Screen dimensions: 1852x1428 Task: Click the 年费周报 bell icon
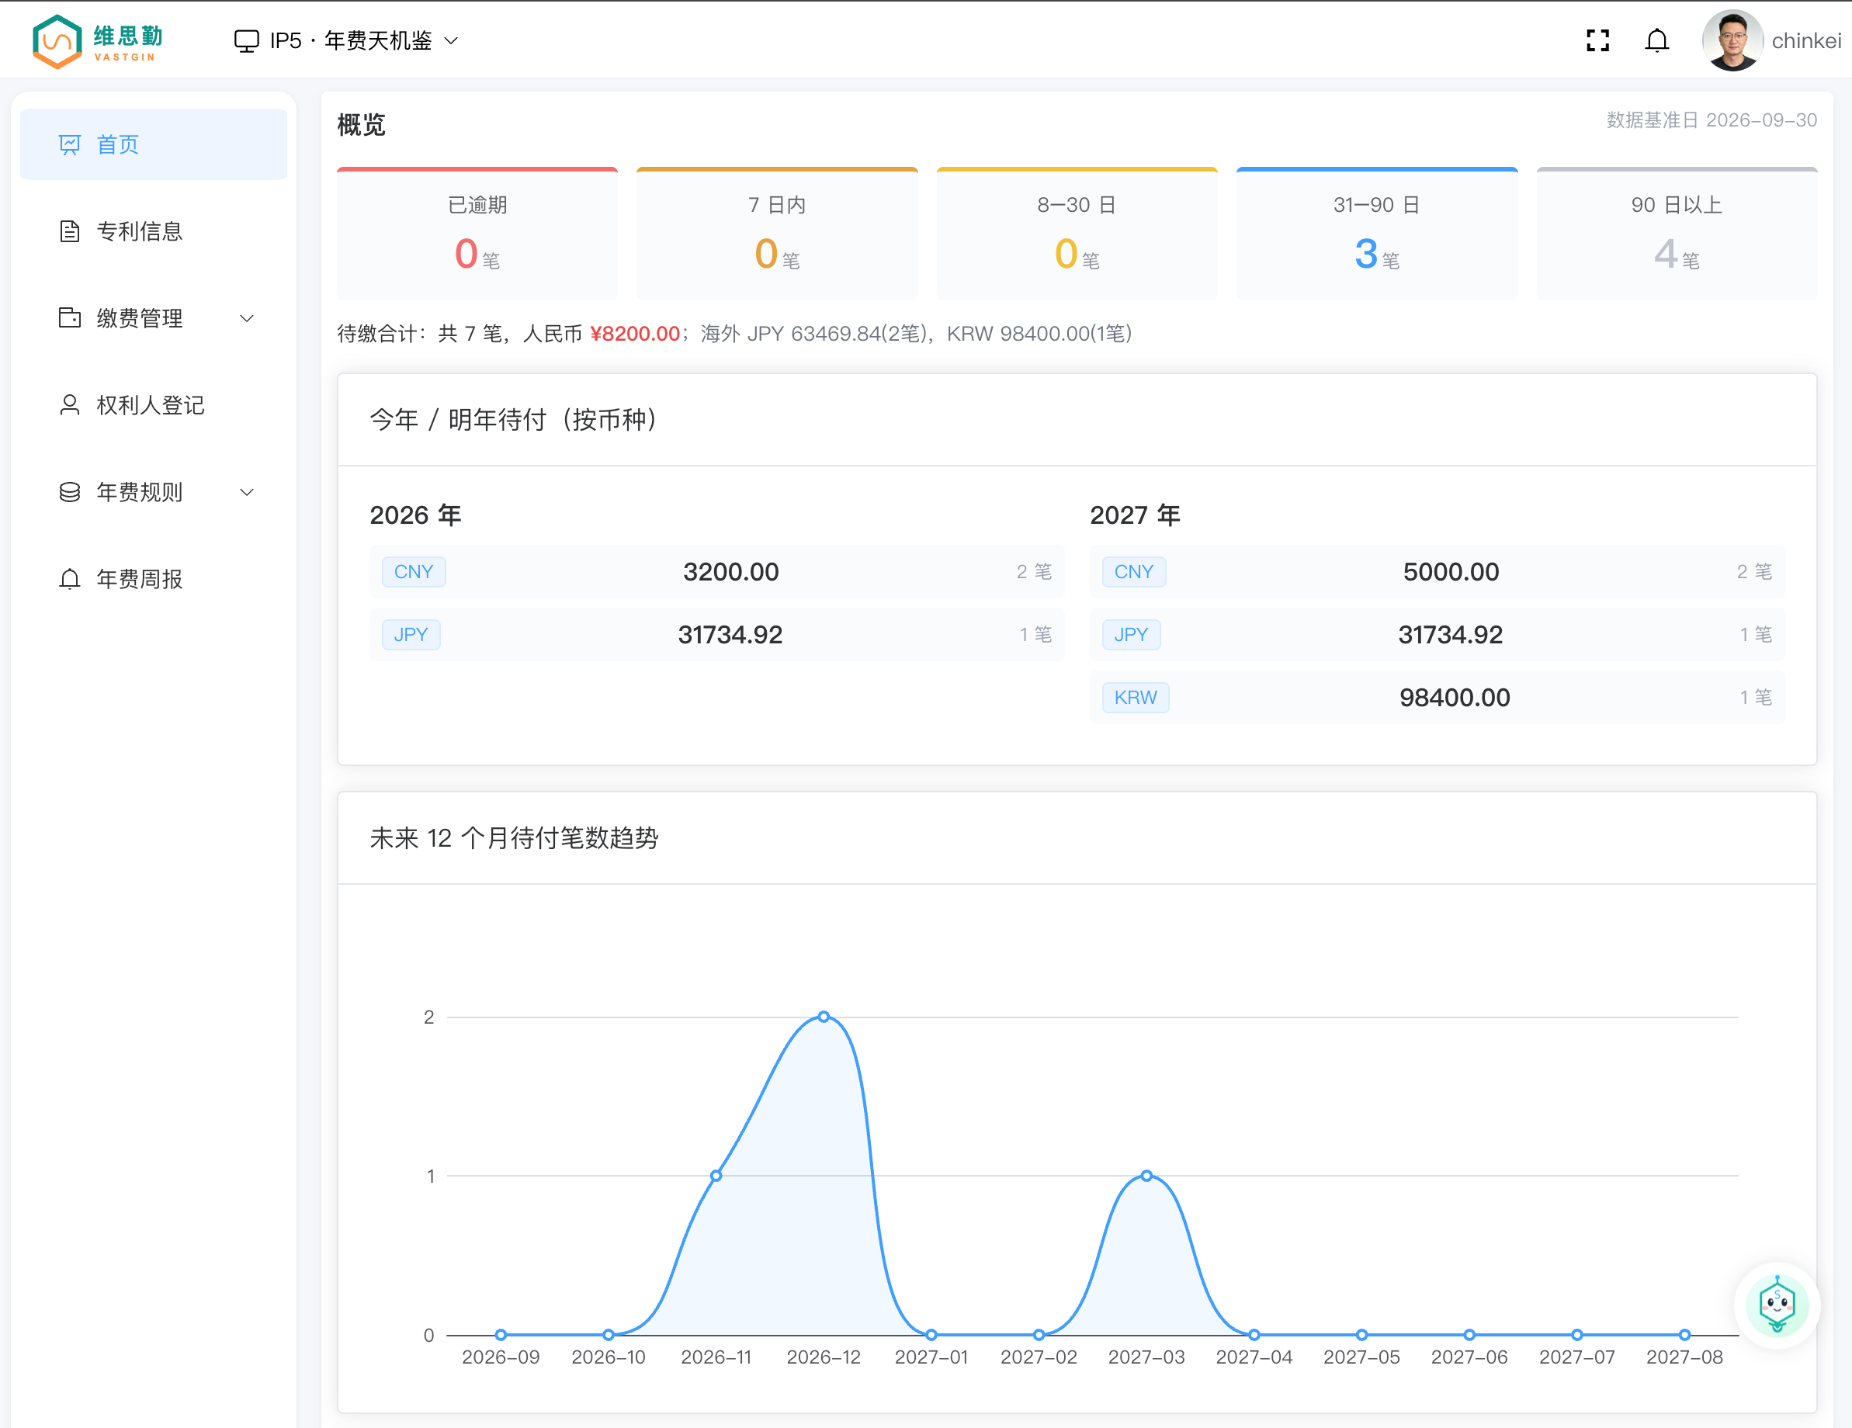70,579
